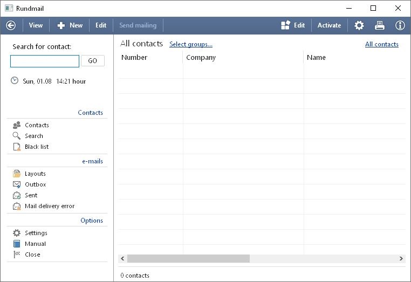Click the search for contact input field
Viewport: 411px width, 282px height.
point(45,61)
